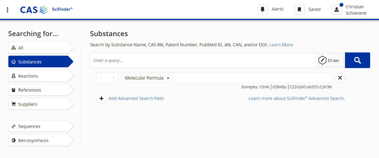Click the CAS SciFinder logo
This screenshot has height=158, width=379.
pyautogui.click(x=46, y=10)
